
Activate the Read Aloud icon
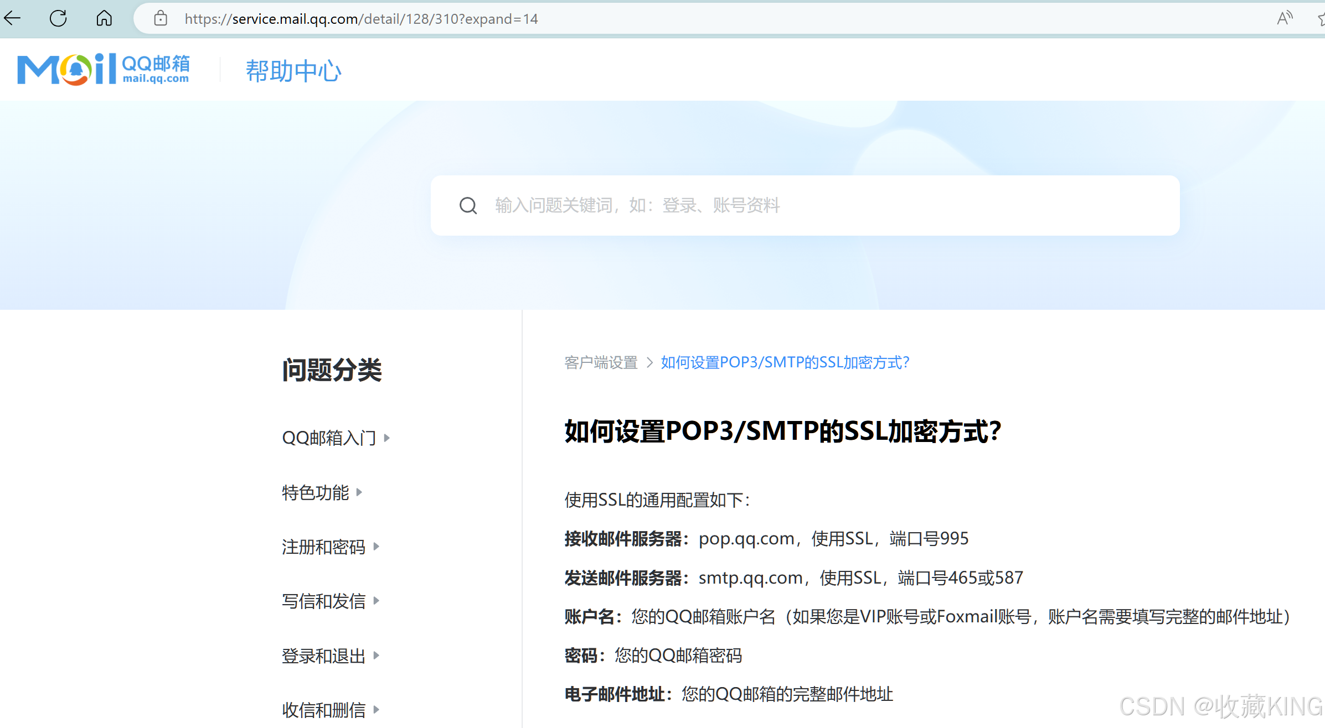[1285, 18]
